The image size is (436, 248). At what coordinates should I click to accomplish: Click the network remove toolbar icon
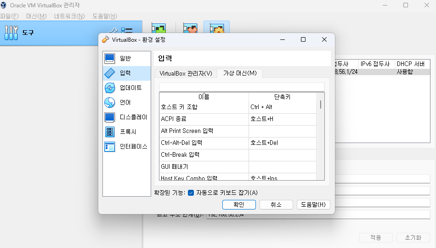(x=190, y=28)
